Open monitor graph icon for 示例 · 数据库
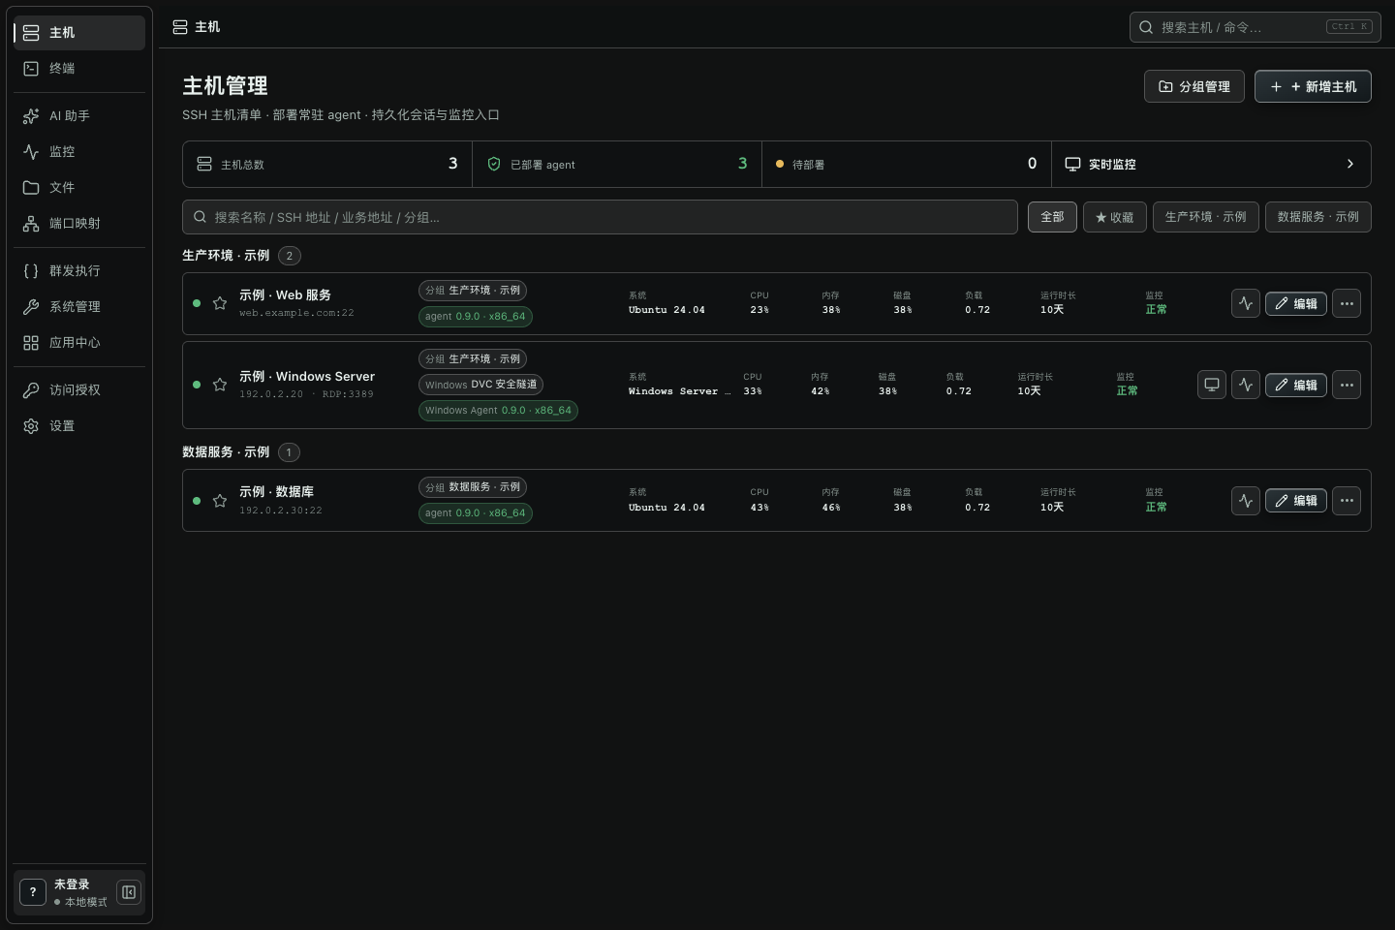This screenshot has height=930, width=1395. pyautogui.click(x=1246, y=501)
